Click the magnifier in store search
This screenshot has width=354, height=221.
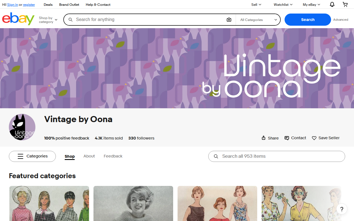point(216,156)
